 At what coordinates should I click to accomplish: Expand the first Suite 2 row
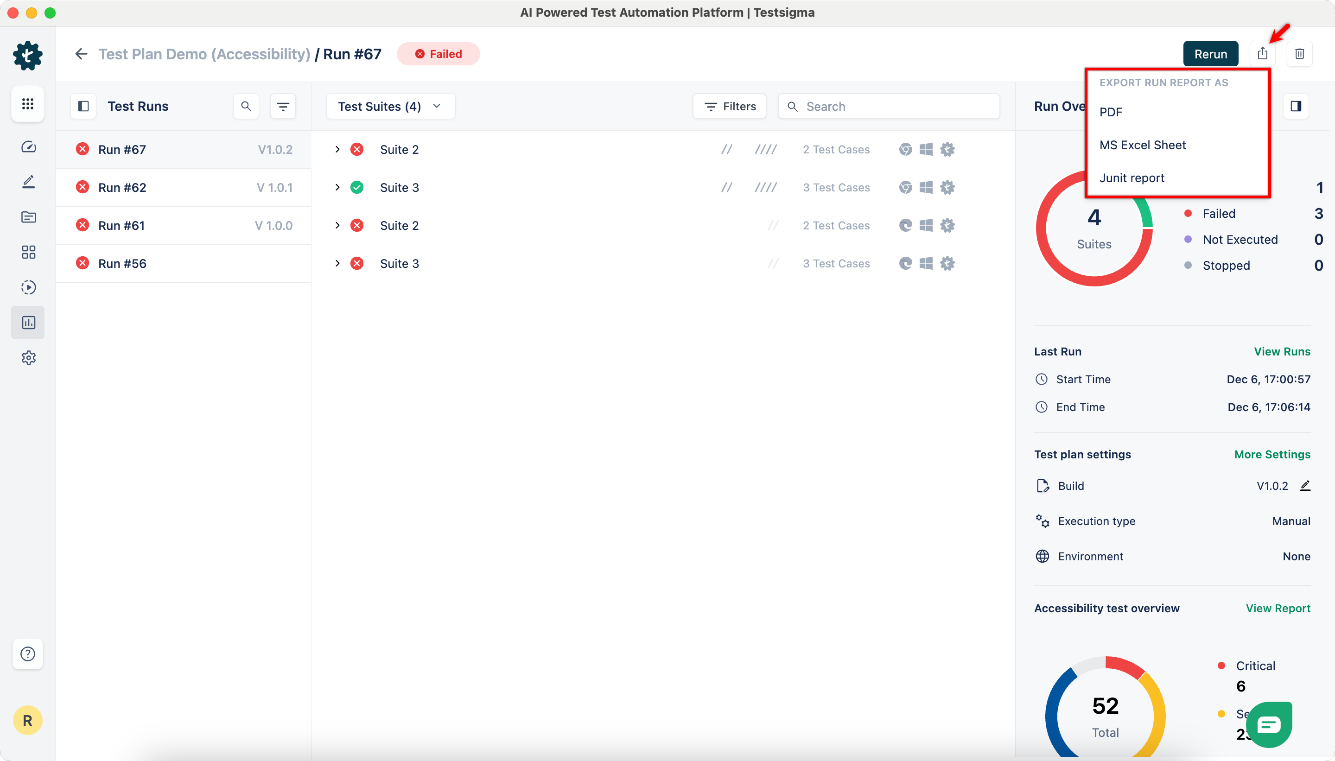pos(337,150)
